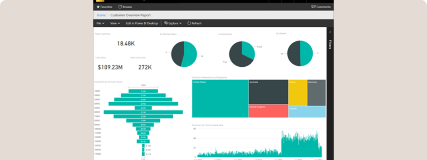
Task: Select the Australia treemap tile
Action: tap(268, 92)
